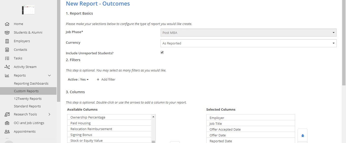Click the Home house icon

click(7, 24)
